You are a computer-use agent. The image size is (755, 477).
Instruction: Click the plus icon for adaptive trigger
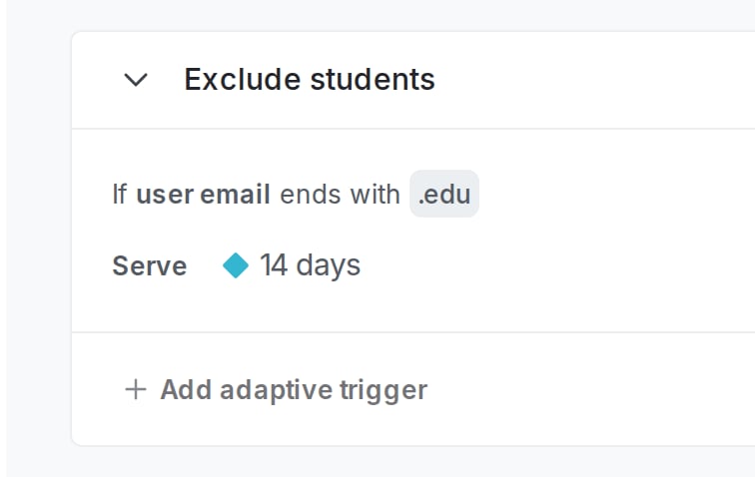tap(135, 389)
